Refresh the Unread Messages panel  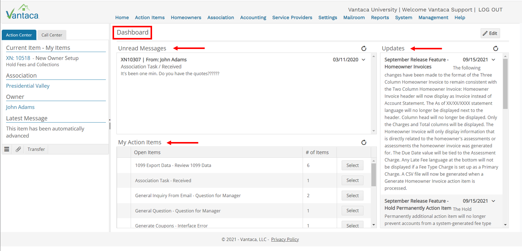click(x=364, y=48)
